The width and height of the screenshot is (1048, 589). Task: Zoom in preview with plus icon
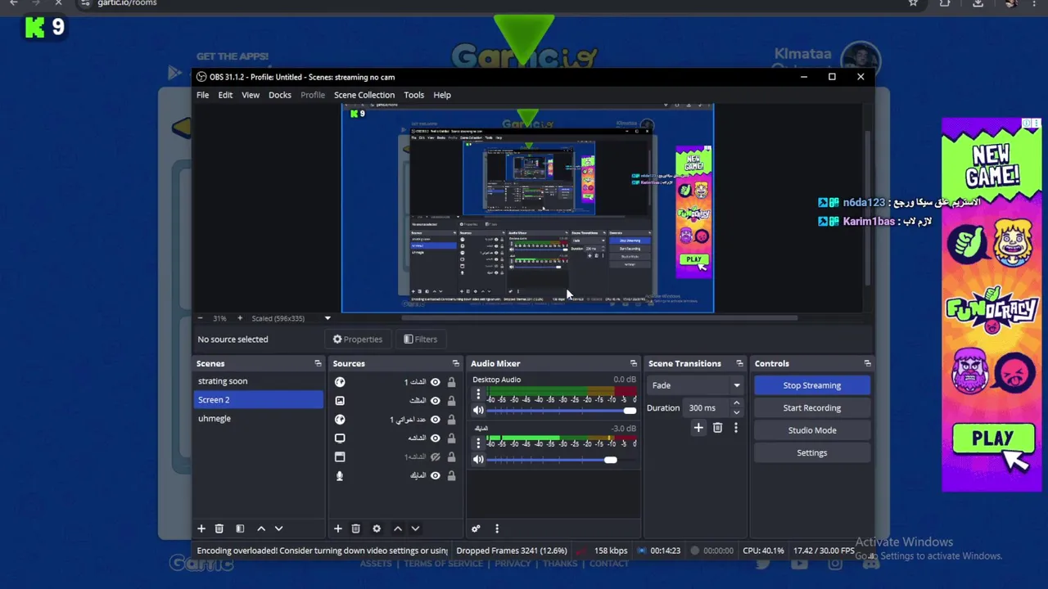click(x=240, y=318)
